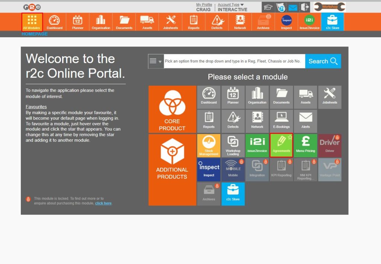Open the E-Bookings module tile

tap(281, 121)
